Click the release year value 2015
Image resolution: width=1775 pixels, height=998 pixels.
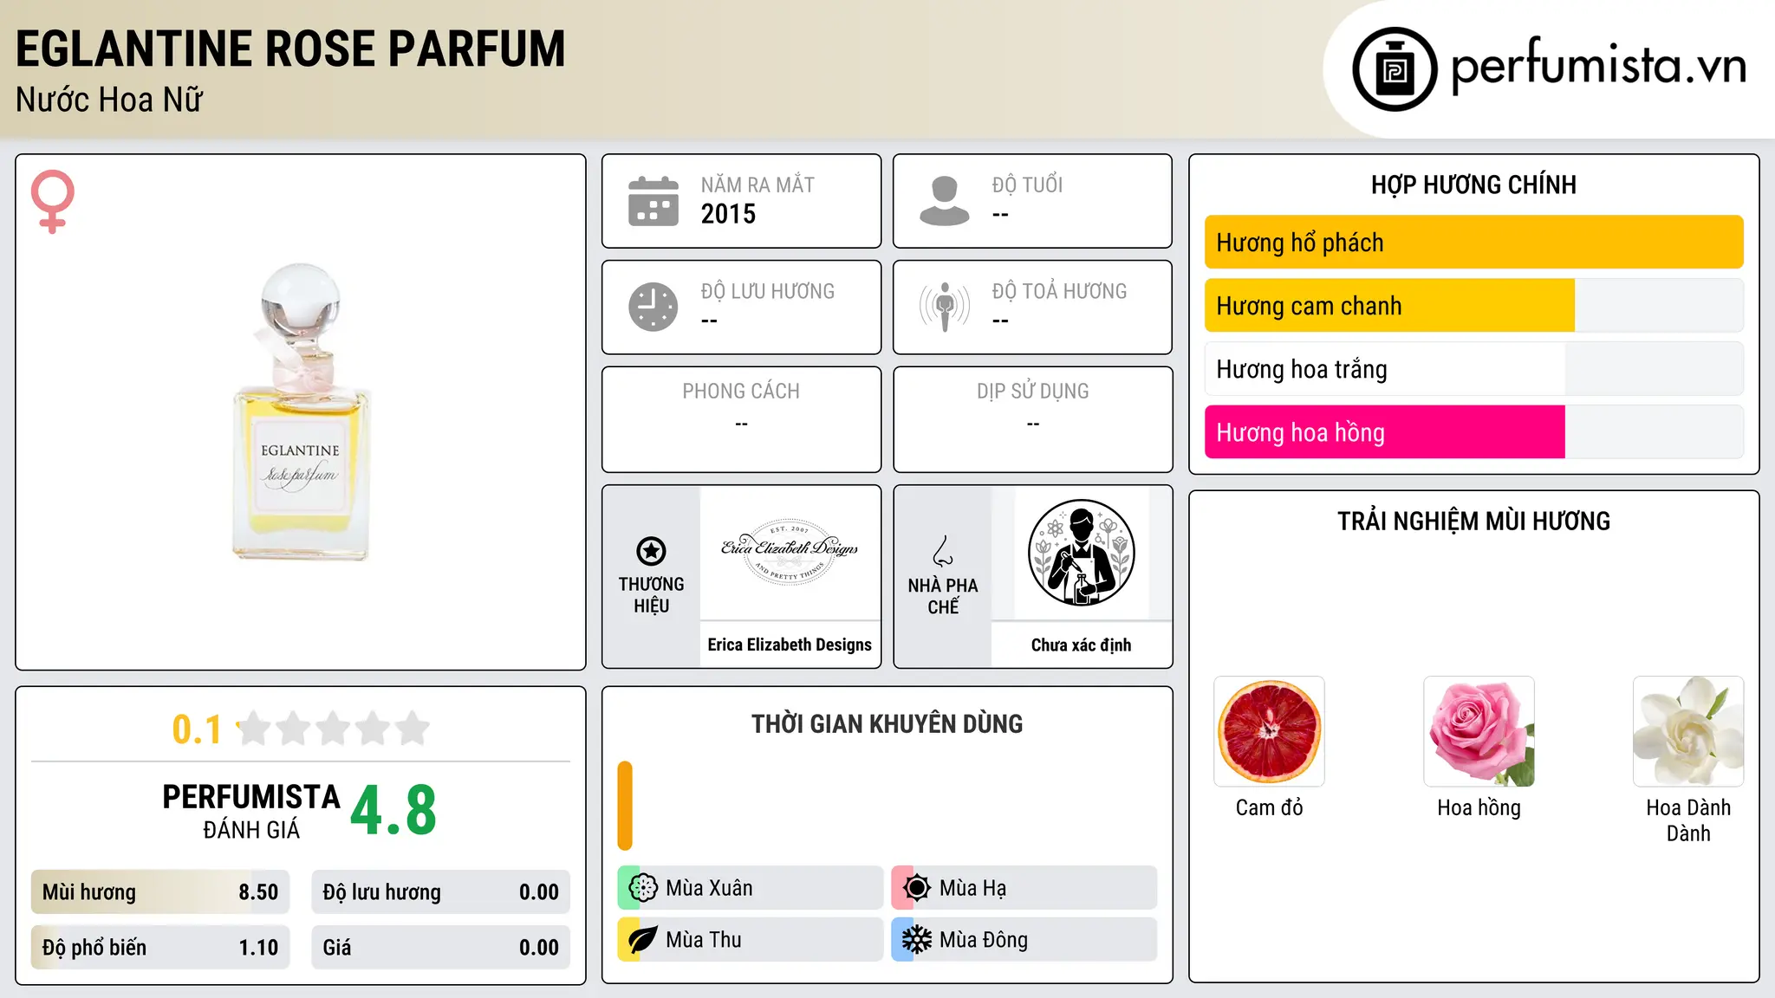point(728,214)
